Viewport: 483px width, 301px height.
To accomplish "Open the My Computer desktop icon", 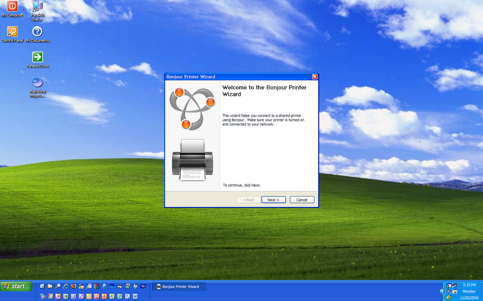I will (12, 9).
